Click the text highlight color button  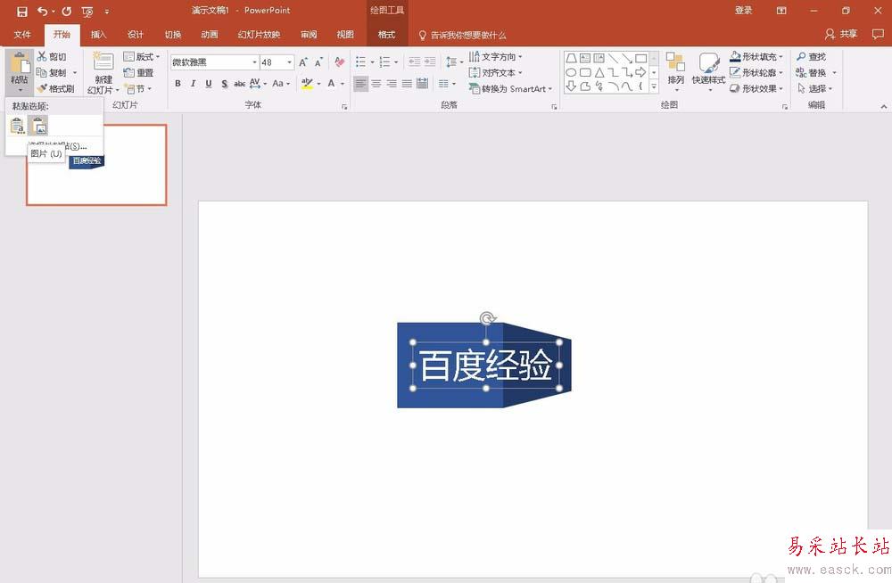click(307, 84)
